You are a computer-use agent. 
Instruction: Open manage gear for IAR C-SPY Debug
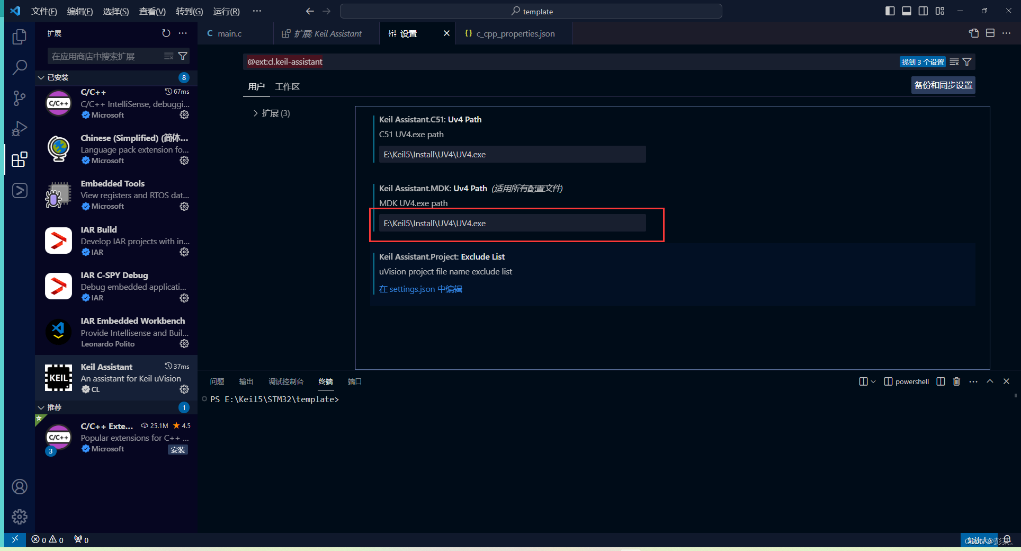click(x=184, y=298)
